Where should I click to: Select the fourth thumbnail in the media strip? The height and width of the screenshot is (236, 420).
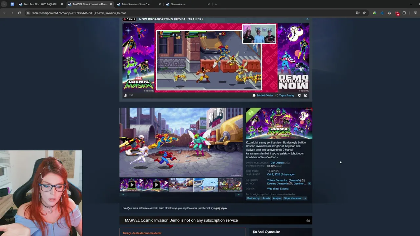click(x=206, y=185)
